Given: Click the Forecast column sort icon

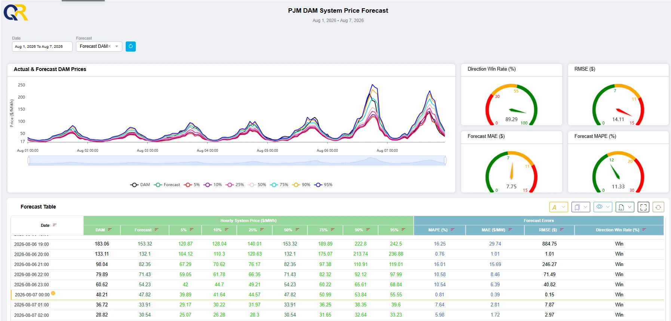Looking at the screenshot, I should (x=156, y=230).
